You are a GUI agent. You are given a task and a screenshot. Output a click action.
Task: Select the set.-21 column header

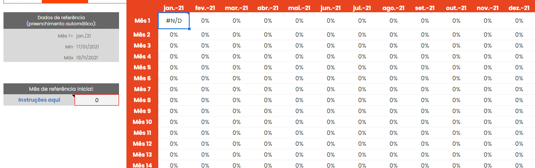pos(425,8)
